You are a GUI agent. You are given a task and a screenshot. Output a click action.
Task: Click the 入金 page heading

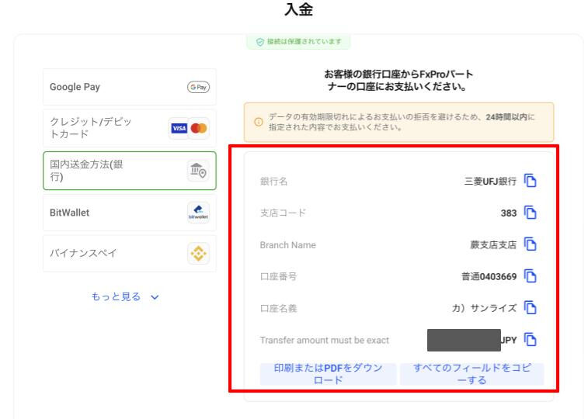[298, 9]
